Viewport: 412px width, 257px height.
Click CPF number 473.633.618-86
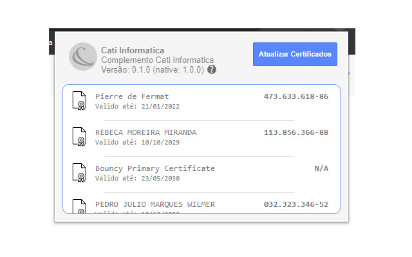[296, 96]
